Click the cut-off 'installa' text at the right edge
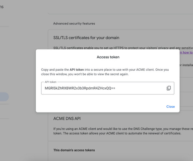 (186, 65)
